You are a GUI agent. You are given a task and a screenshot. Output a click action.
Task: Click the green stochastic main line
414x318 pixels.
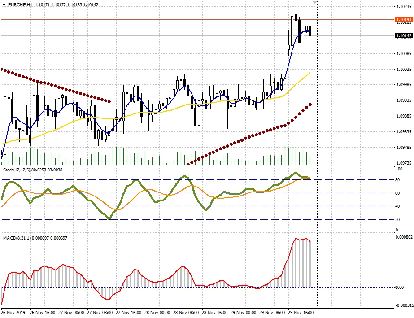point(108,218)
